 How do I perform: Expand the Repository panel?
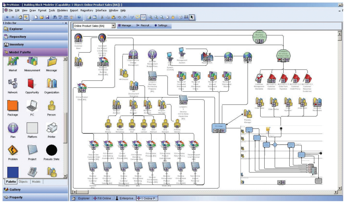18,37
